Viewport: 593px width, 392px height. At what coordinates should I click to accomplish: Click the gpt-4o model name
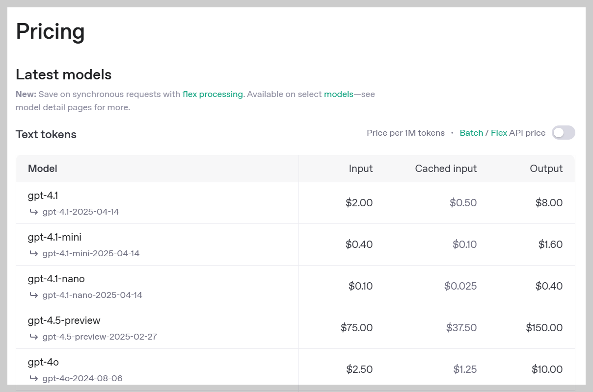[43, 362]
